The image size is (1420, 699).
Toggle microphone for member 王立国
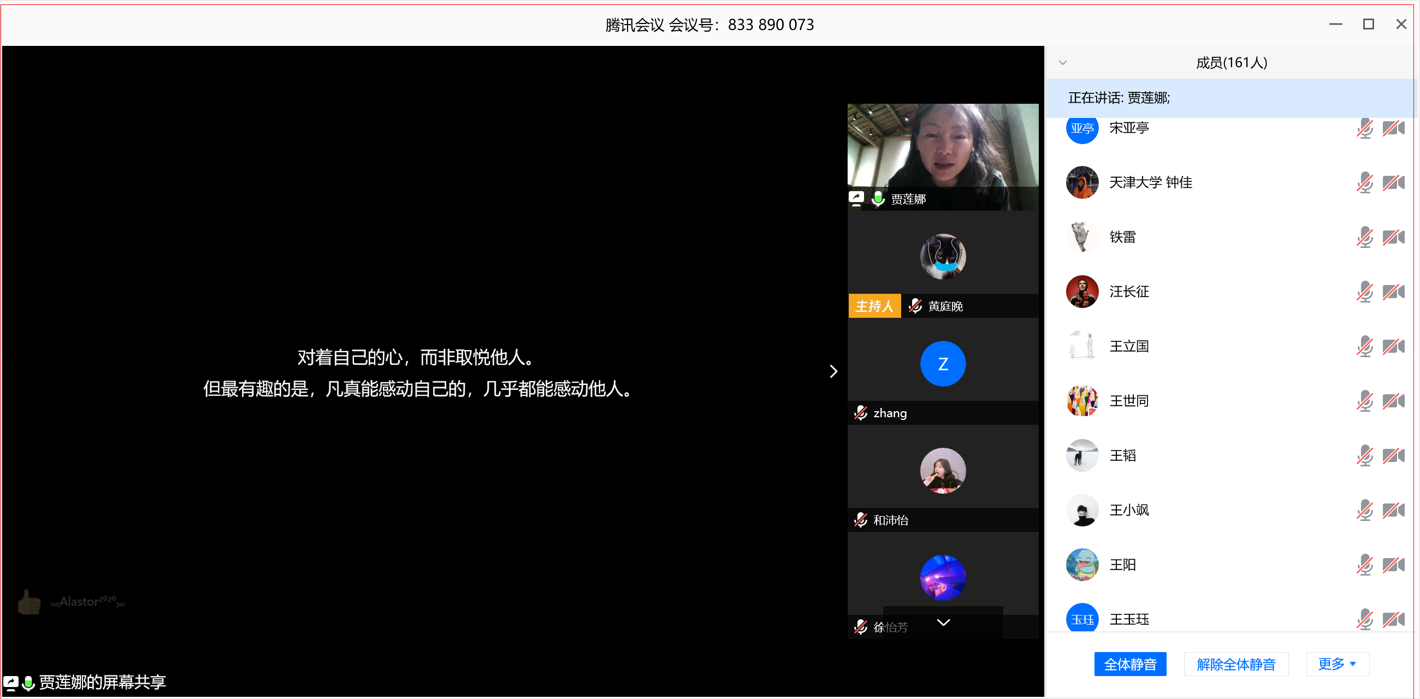[x=1364, y=347]
